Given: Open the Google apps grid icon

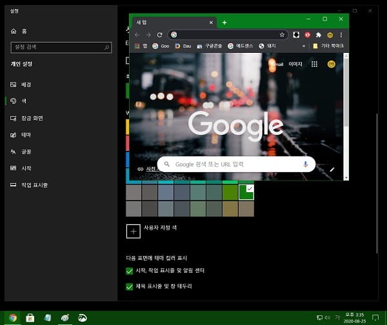Looking at the screenshot, I should coord(314,64).
